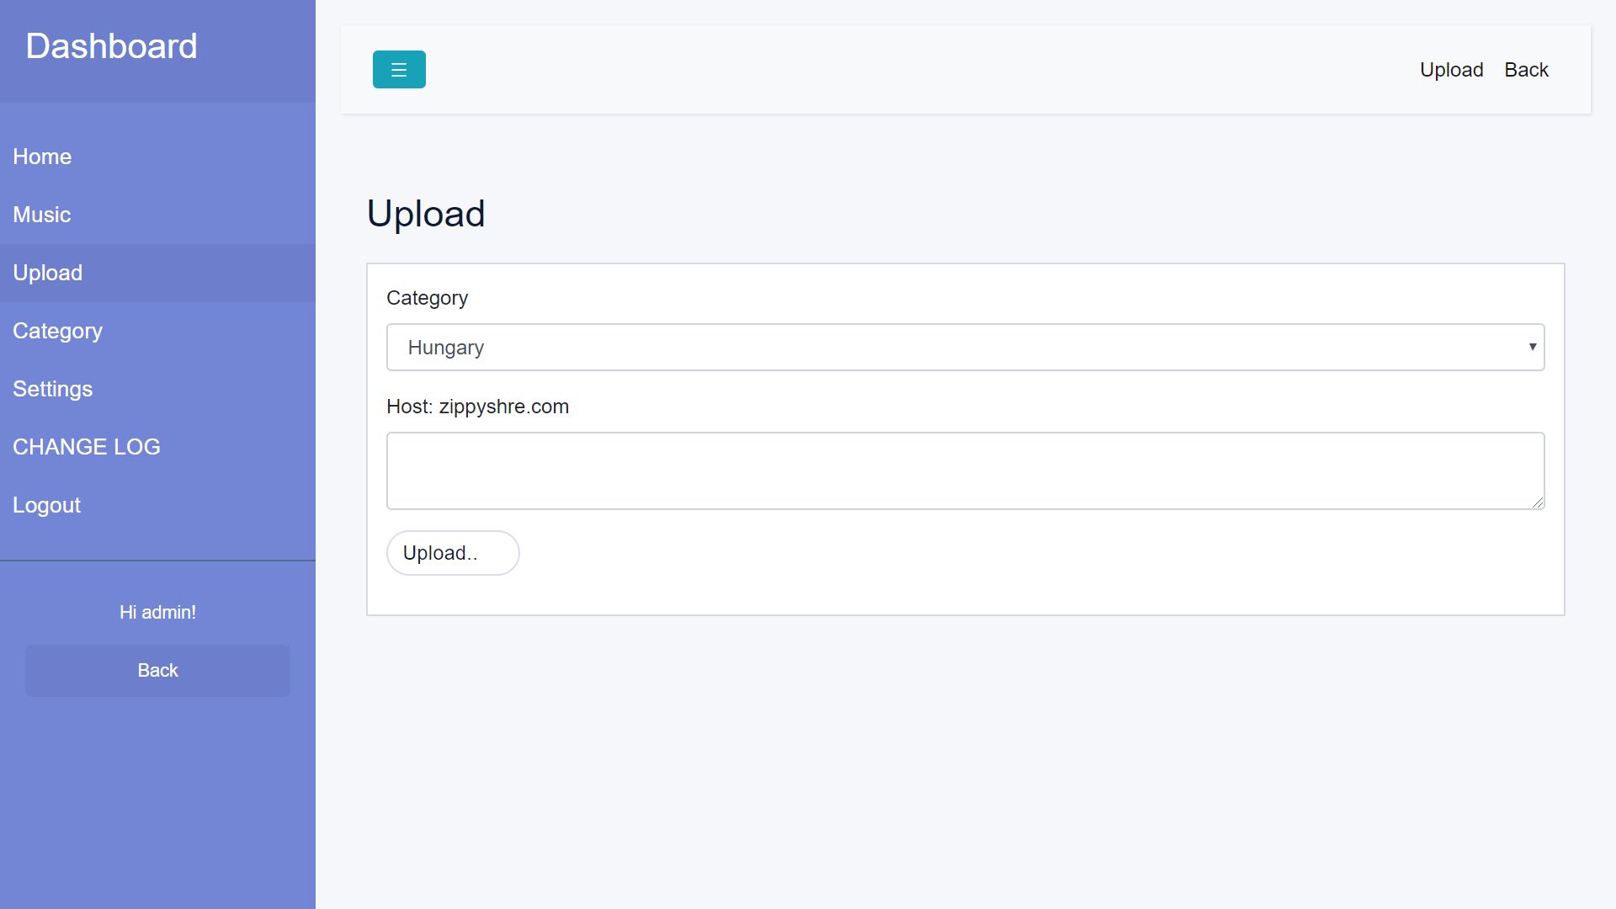Click inside the Host links text area
The height and width of the screenshot is (909, 1616).
[x=965, y=470]
